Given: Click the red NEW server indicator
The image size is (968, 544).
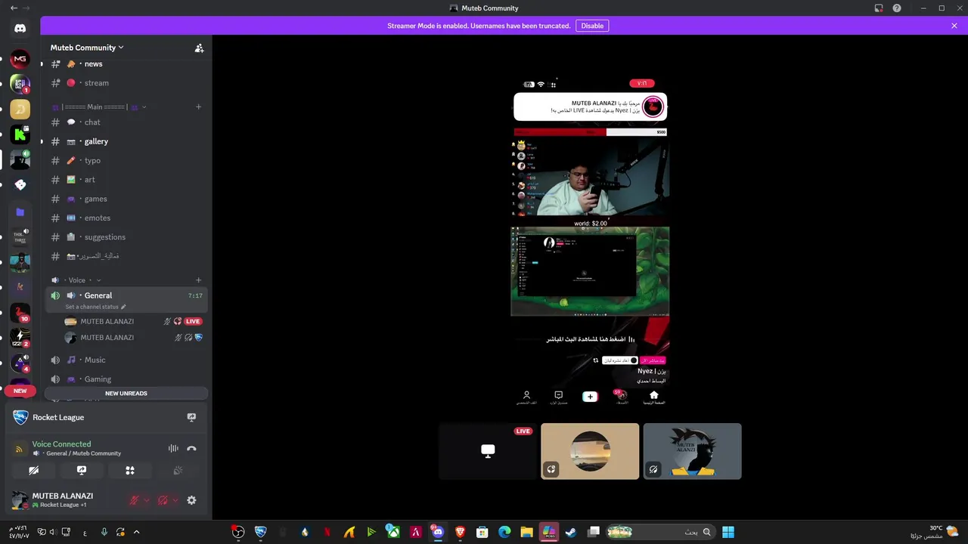Looking at the screenshot, I should (x=20, y=391).
